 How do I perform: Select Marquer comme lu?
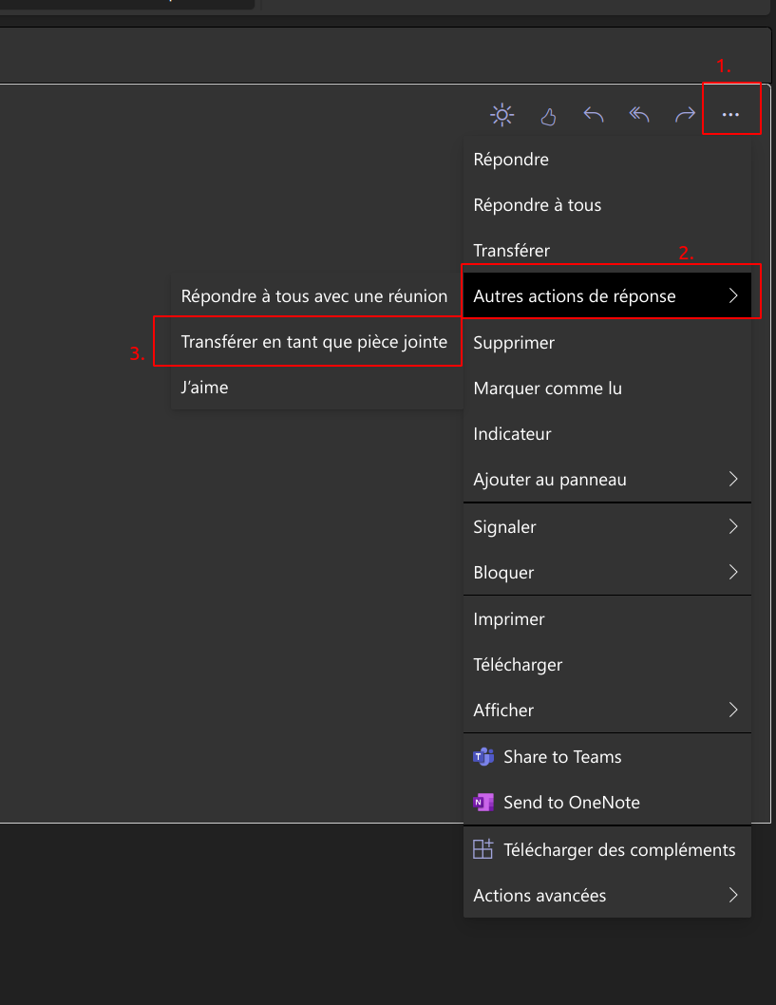(547, 389)
